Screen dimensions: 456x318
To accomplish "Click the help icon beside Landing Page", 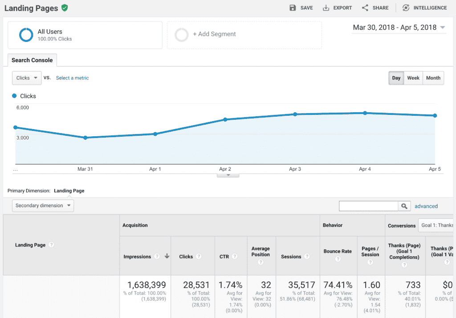I will point(52,245).
